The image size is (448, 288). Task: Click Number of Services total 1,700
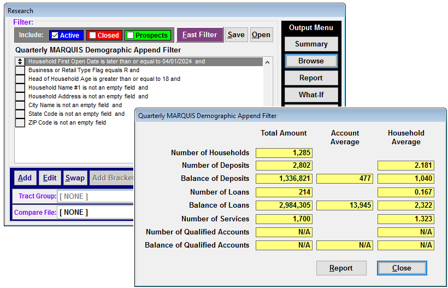coord(284,219)
